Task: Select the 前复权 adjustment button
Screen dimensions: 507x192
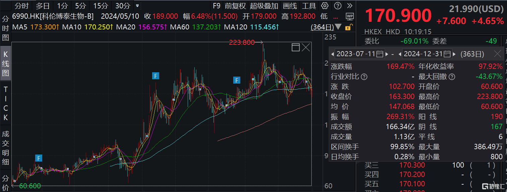Action: pos(235,6)
